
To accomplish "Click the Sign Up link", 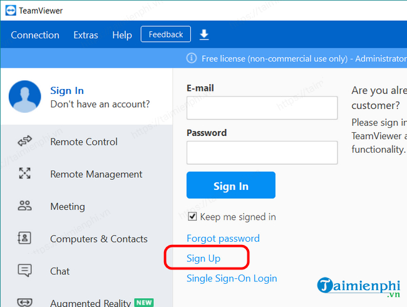I will (x=203, y=258).
